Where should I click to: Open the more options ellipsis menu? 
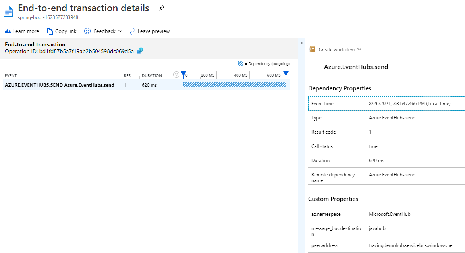(x=174, y=8)
